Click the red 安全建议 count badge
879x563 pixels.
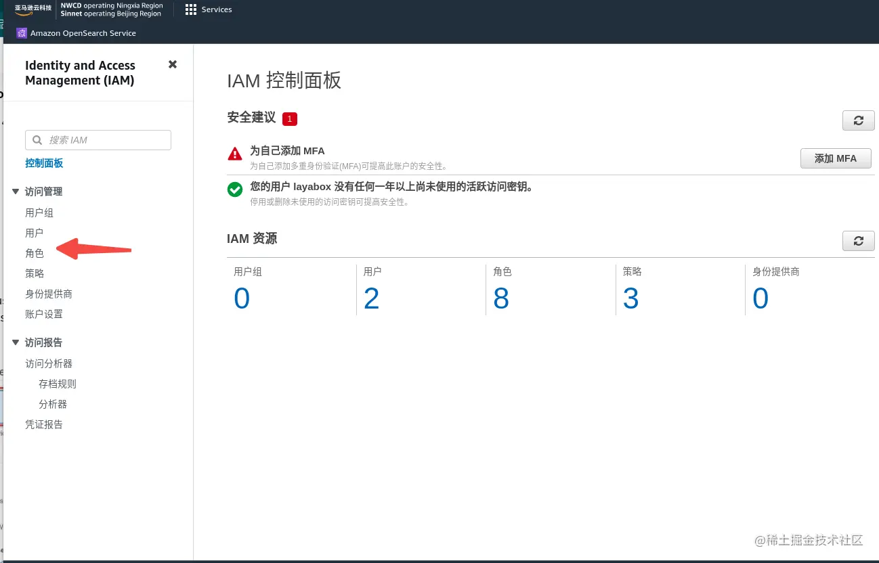(290, 119)
